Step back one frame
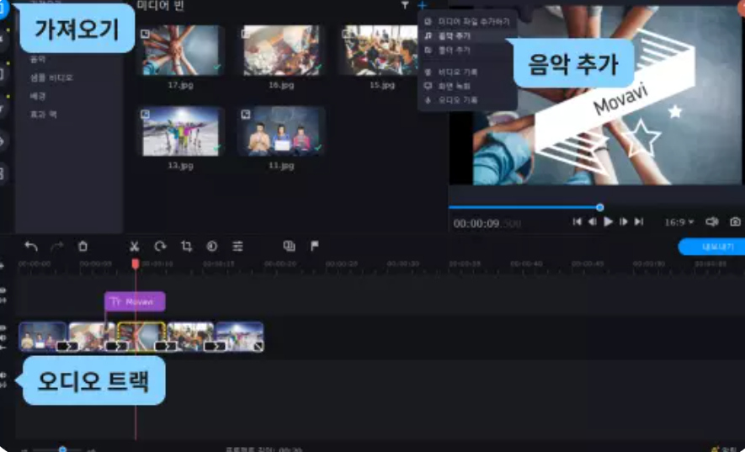Viewport: 745px width, 452px height. tap(592, 221)
